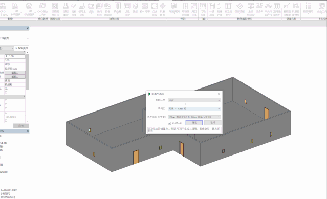Click 取消 to cancel the dialog

tap(213, 123)
